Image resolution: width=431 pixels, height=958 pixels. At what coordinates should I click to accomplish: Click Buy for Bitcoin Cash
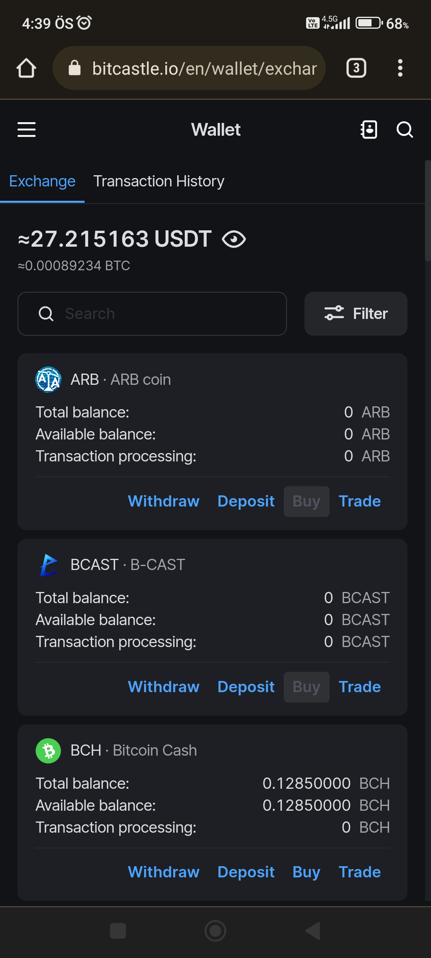(306, 872)
